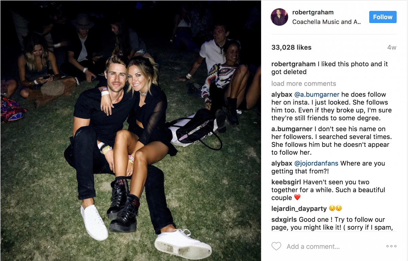This screenshot has width=408, height=261.
Task: Click the Add a comment field
Action: click(313, 247)
